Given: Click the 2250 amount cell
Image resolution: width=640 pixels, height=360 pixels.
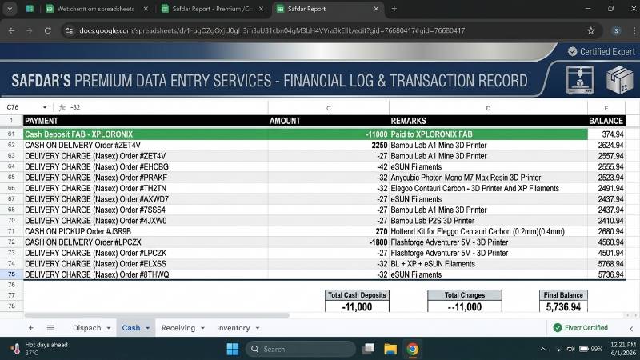Looking at the screenshot, I should [x=329, y=146].
